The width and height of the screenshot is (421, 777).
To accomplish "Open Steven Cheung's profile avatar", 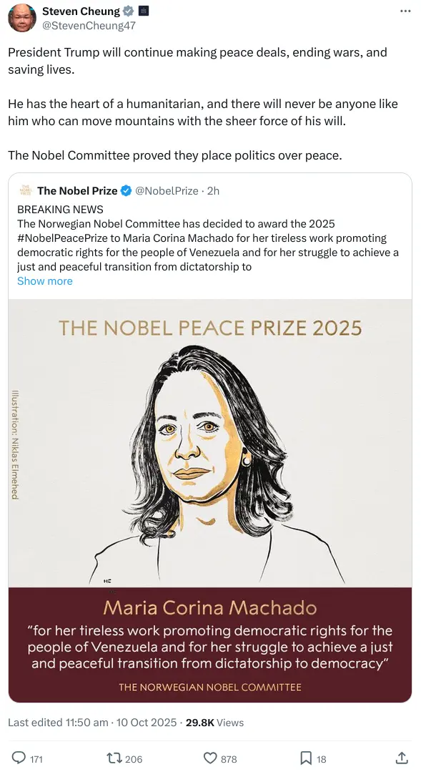I will tap(21, 17).
